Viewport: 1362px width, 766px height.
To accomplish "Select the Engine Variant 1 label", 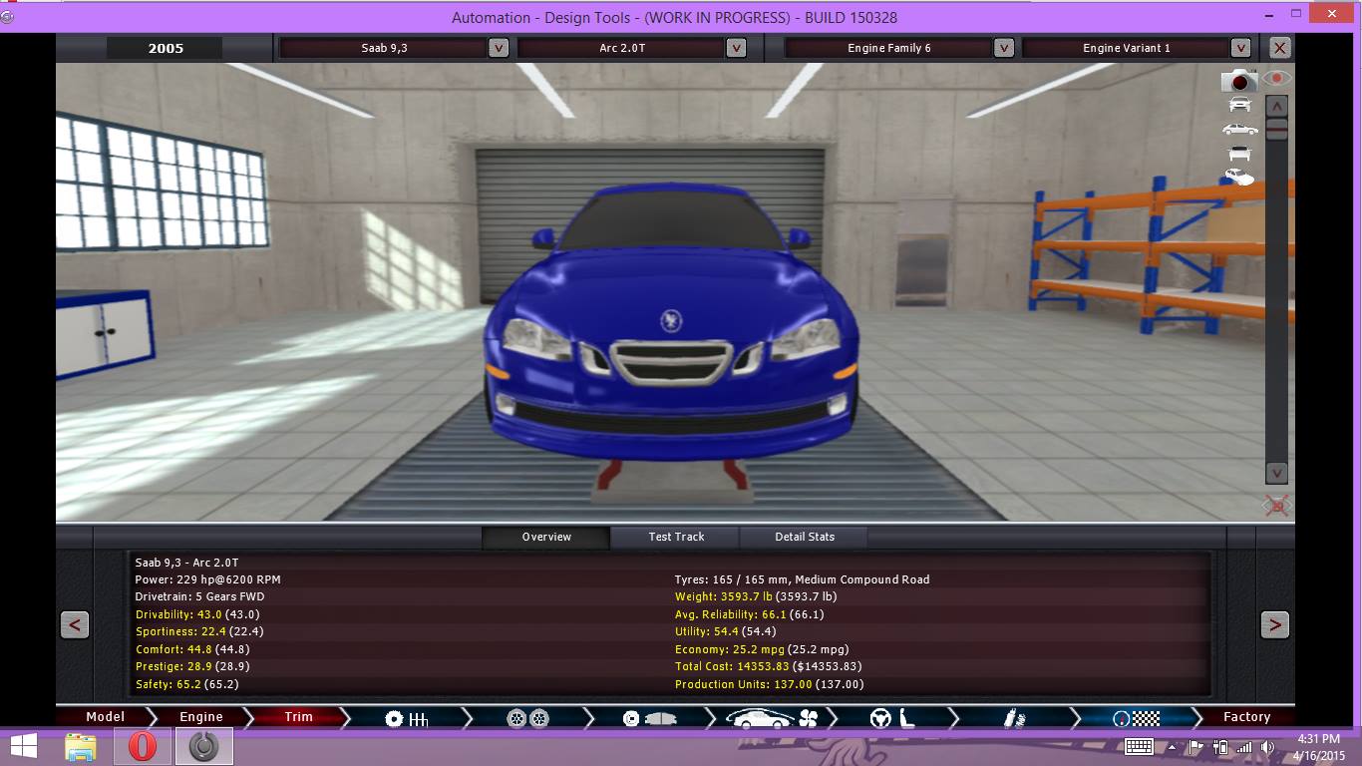I will pyautogui.click(x=1127, y=48).
